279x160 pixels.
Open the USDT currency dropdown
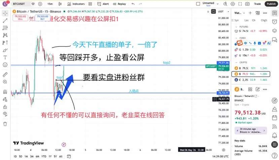223,11
